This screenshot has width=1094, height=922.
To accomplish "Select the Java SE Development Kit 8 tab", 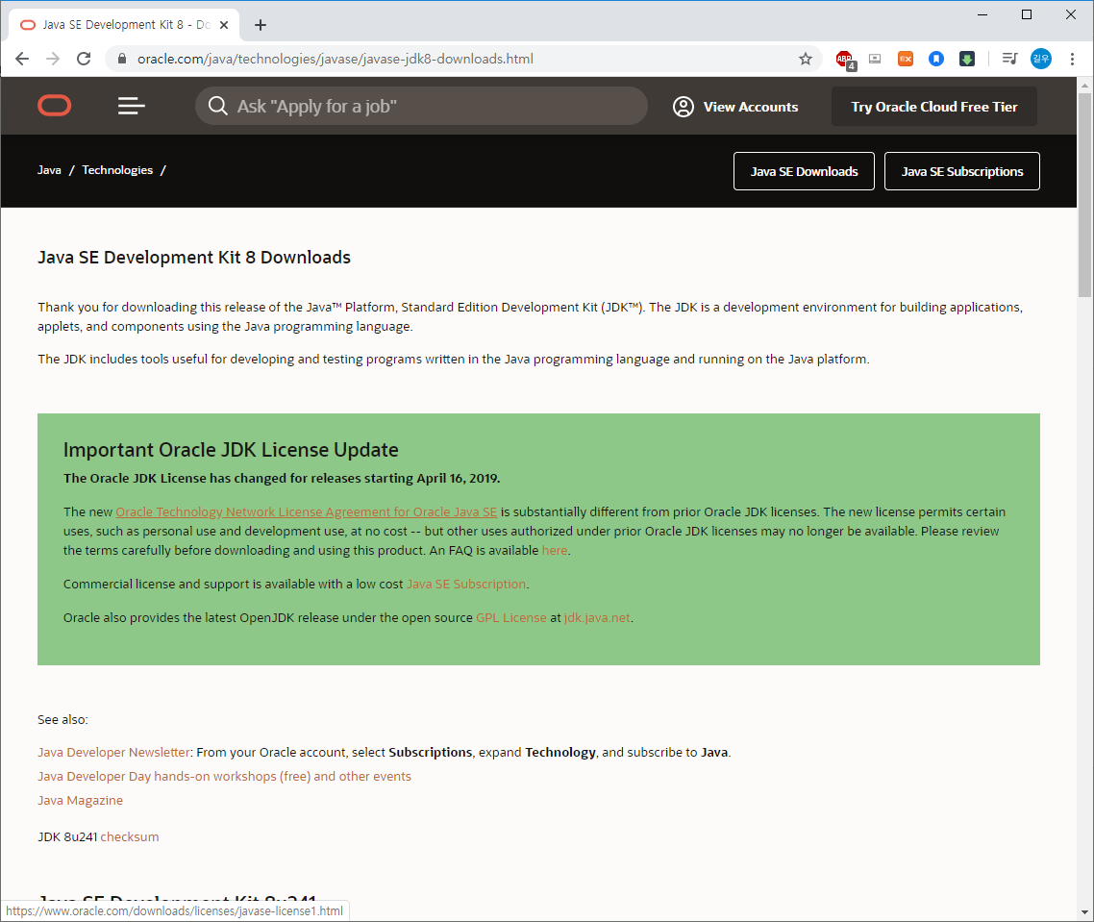I will point(124,25).
